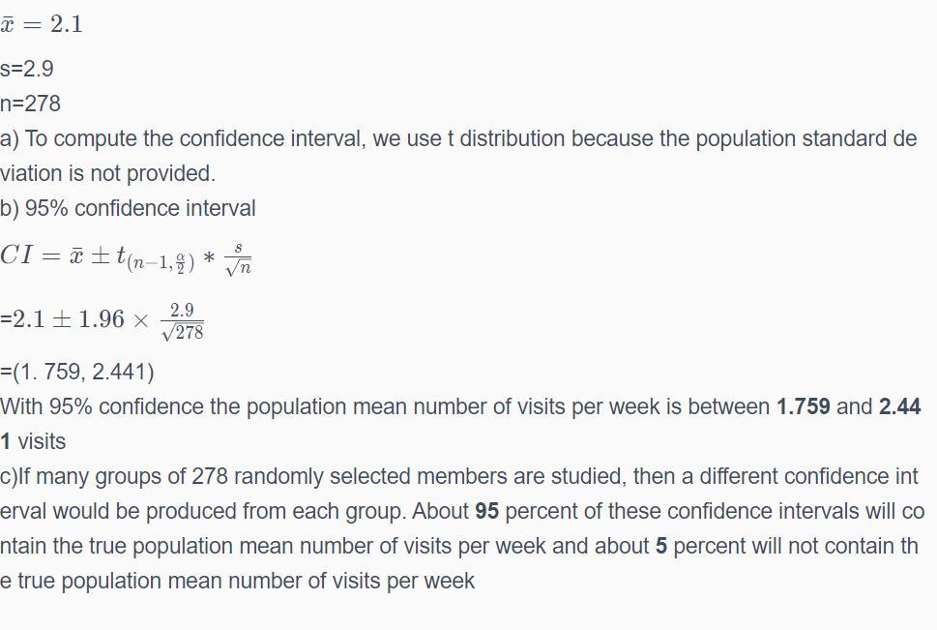Click the 2.9 over √278 fraction
937x630 pixels.
pos(182,322)
